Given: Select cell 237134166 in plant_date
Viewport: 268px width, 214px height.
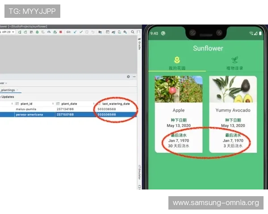Looking at the screenshot, I should click(75, 109).
